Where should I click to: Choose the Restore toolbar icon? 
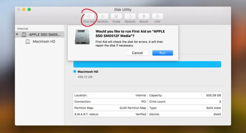tap(130, 16)
